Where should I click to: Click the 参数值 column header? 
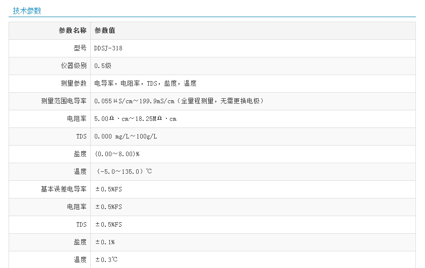click(105, 31)
